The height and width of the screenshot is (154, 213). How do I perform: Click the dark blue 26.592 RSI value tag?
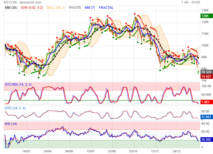[206, 139]
